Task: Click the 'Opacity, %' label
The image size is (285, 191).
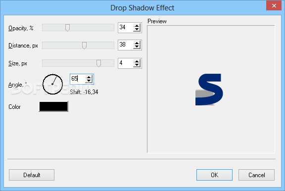Action: click(21, 28)
